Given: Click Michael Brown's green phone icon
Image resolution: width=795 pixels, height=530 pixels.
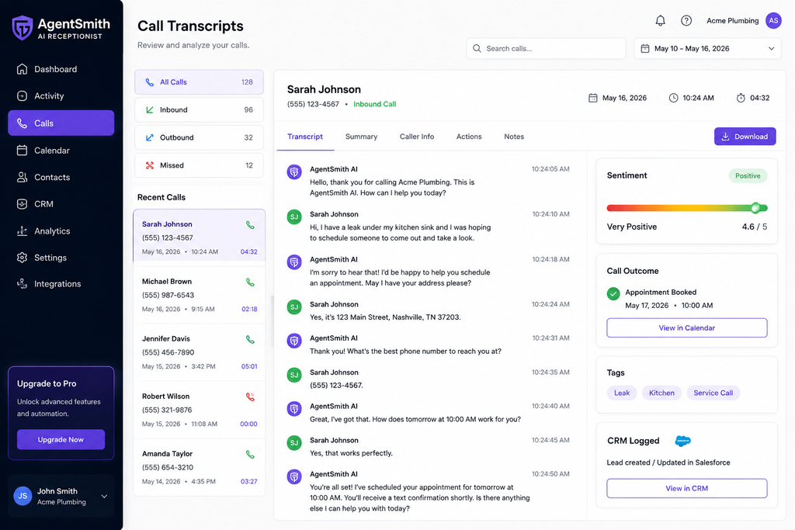Looking at the screenshot, I should click(x=250, y=282).
